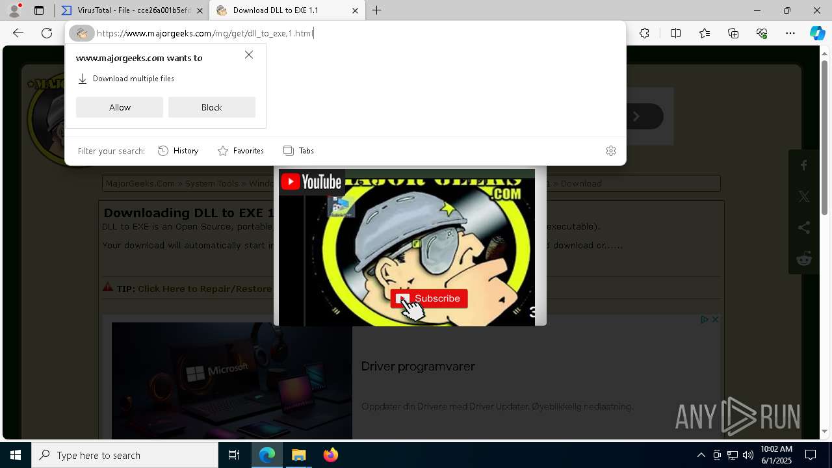Open the notification center icon

click(811, 455)
